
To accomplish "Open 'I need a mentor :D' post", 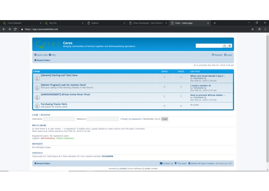I will click(x=200, y=85).
